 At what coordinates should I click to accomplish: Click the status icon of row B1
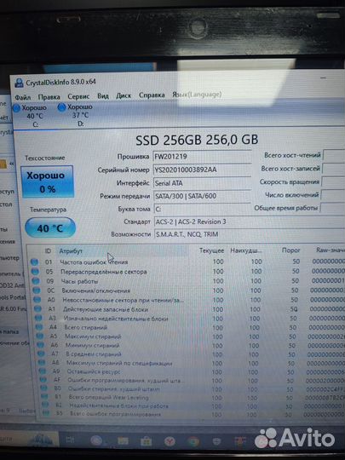(x=44, y=397)
